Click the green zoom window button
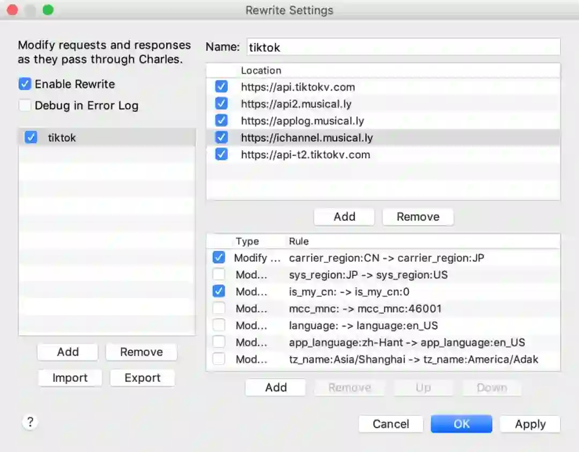Image resolution: width=579 pixels, height=452 pixels. [48, 10]
